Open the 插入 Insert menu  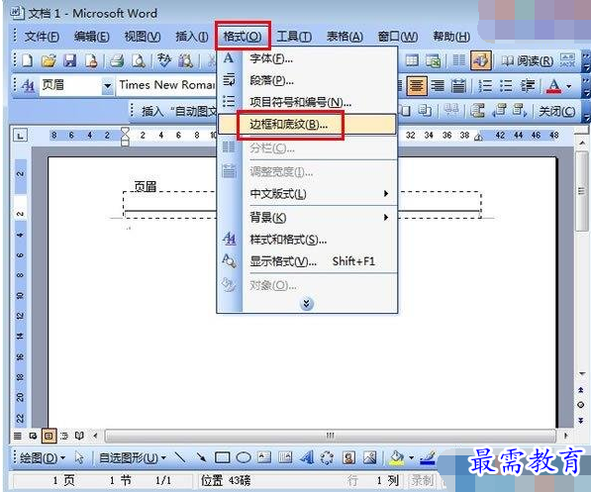192,37
